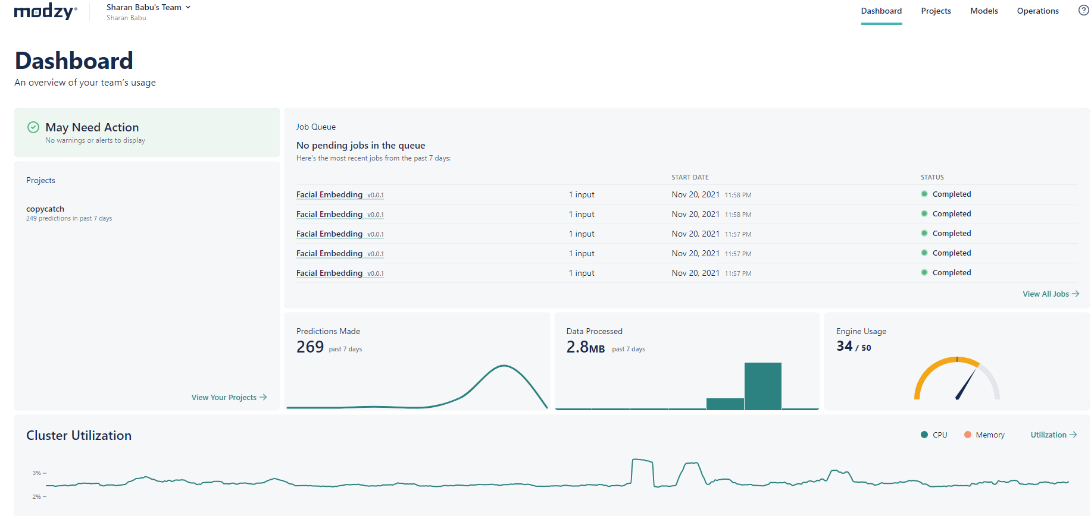Click the Modzy logo
This screenshot has height=516, width=1091.
45,11
